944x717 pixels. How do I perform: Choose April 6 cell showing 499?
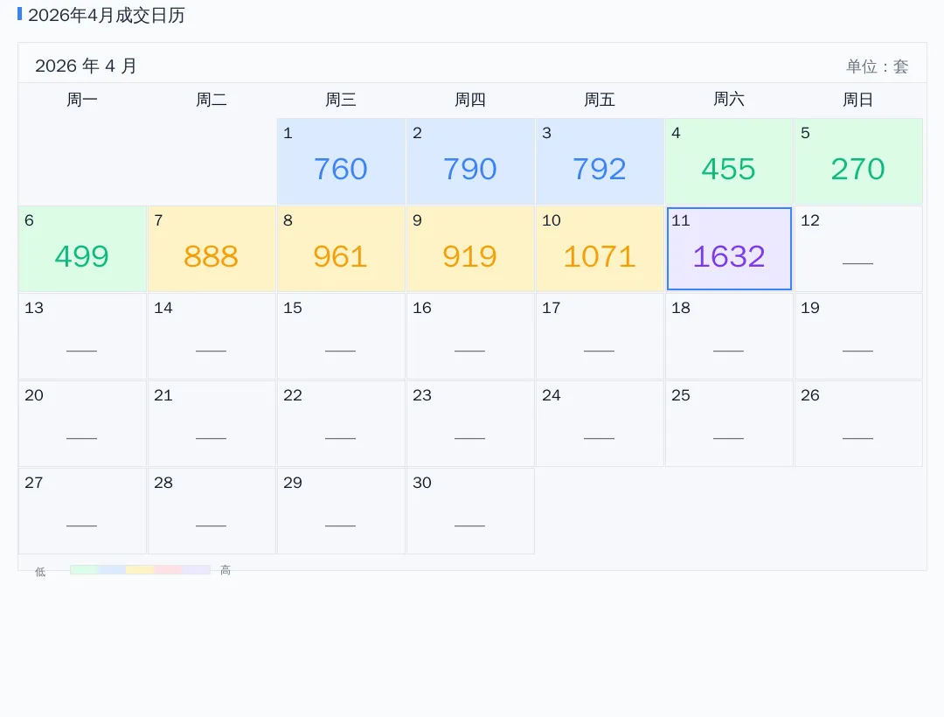click(82, 248)
